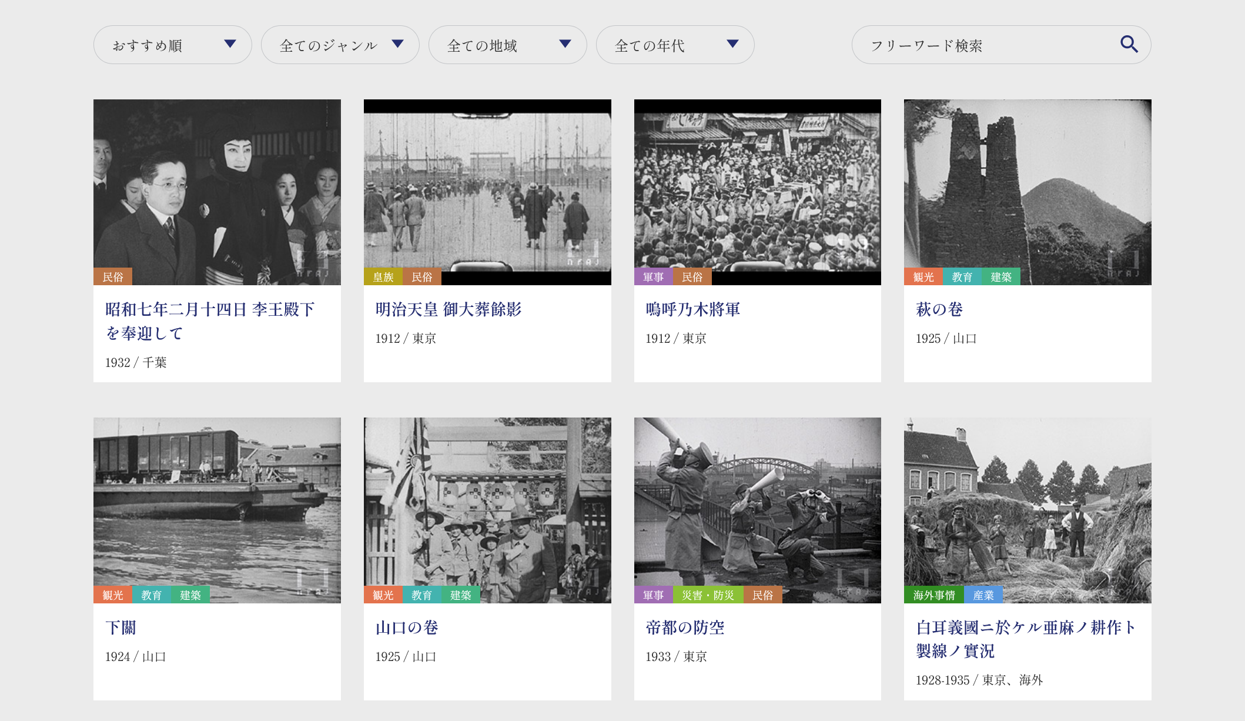Click the 海外事情 tag on the Belgium film
This screenshot has height=721, width=1245.
pyautogui.click(x=933, y=595)
